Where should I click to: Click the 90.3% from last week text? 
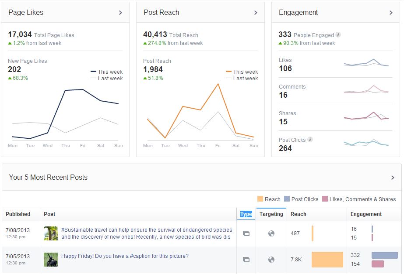(x=307, y=43)
